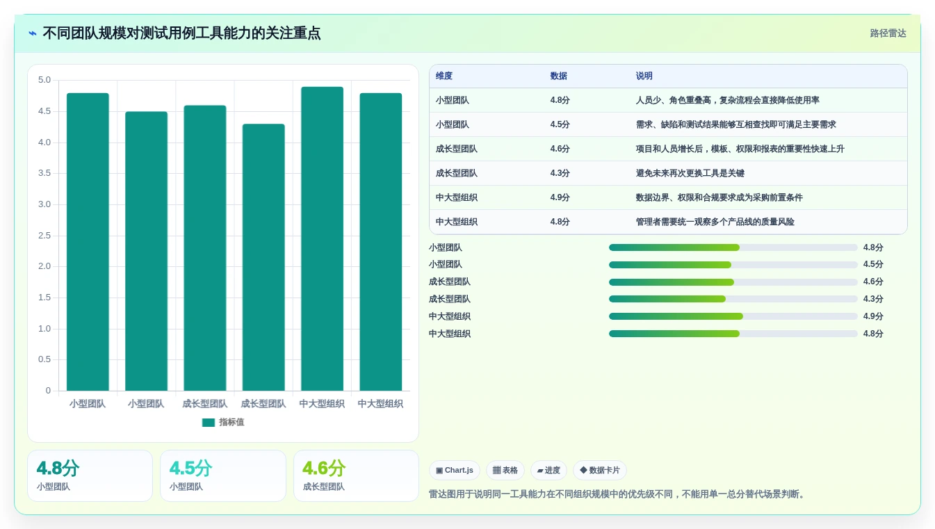935x529 pixels.
Task: Click the 4.3分 value in the table
Action: [560, 173]
